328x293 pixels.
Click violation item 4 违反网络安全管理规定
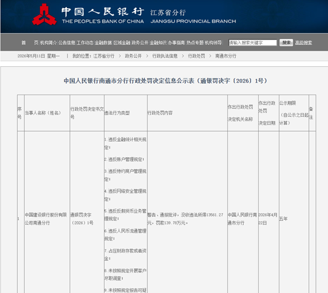click(125, 195)
